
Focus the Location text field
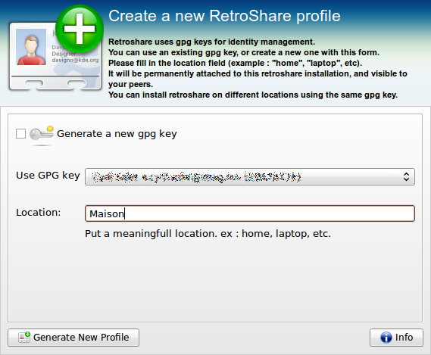249,213
